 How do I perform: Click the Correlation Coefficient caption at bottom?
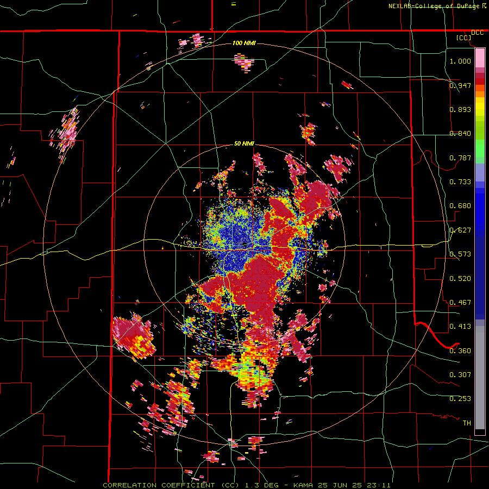[x=246, y=485]
